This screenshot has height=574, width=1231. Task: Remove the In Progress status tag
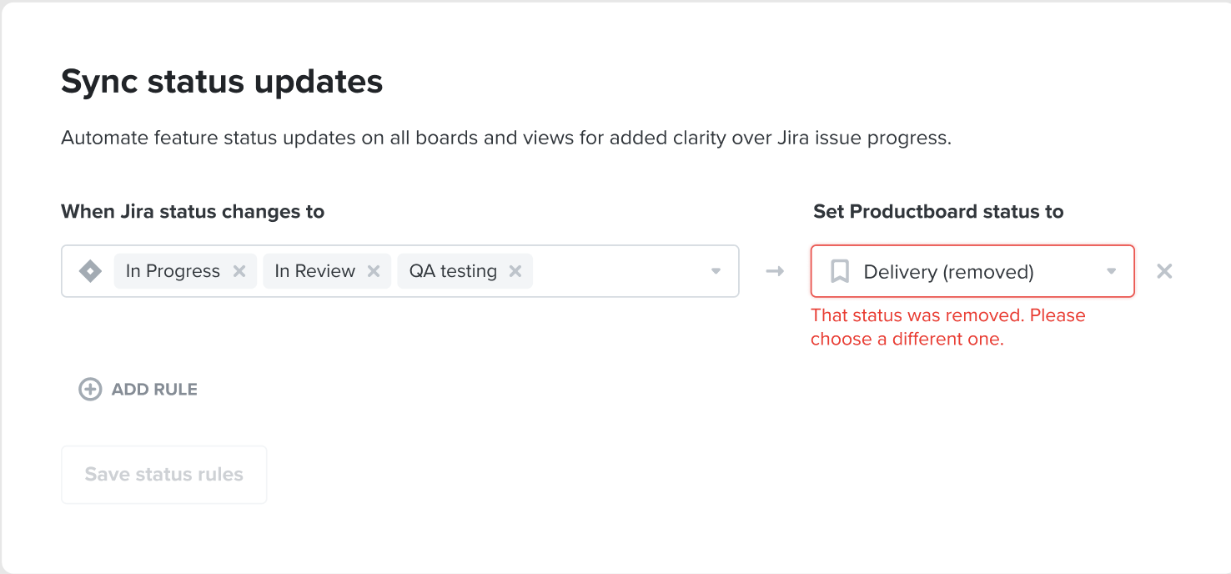tap(239, 270)
